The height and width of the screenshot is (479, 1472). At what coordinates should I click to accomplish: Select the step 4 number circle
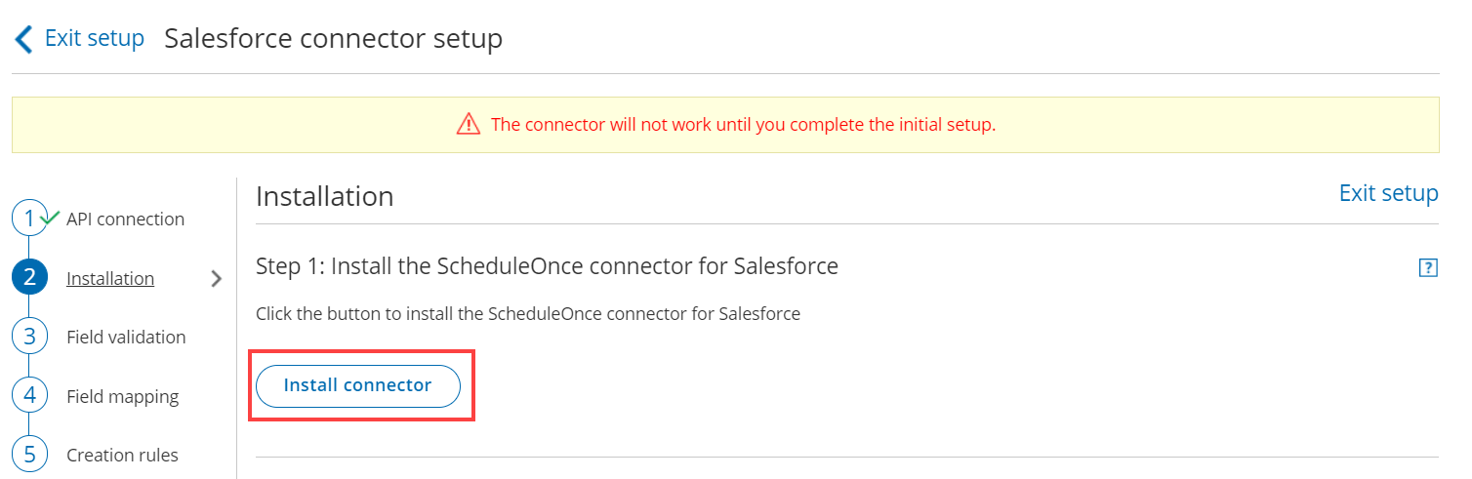coord(29,396)
